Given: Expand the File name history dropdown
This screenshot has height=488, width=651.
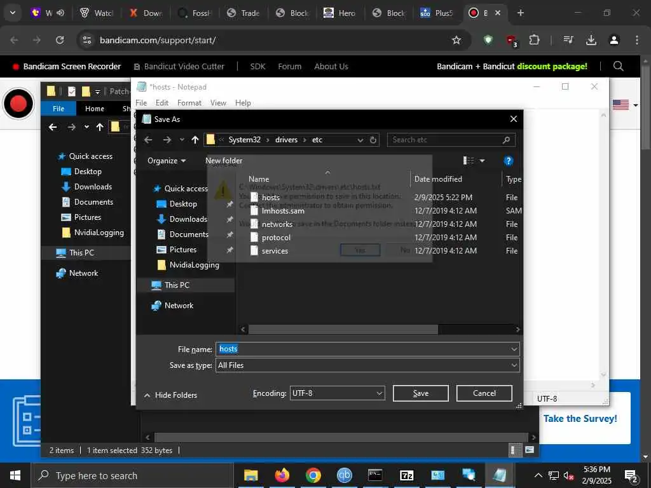Looking at the screenshot, I should (x=514, y=349).
